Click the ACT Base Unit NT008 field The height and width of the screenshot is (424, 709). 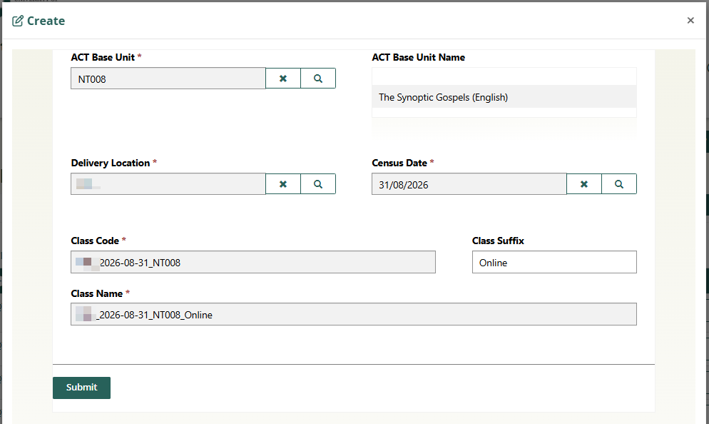click(x=168, y=79)
